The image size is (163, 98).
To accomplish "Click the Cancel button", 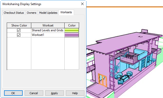I will click(34, 93).
